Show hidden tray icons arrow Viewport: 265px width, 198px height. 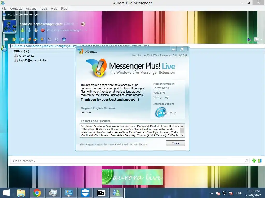[x=212, y=193]
